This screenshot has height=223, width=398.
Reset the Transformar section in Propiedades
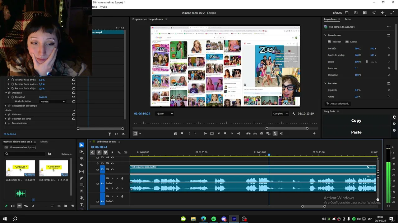click(389, 35)
